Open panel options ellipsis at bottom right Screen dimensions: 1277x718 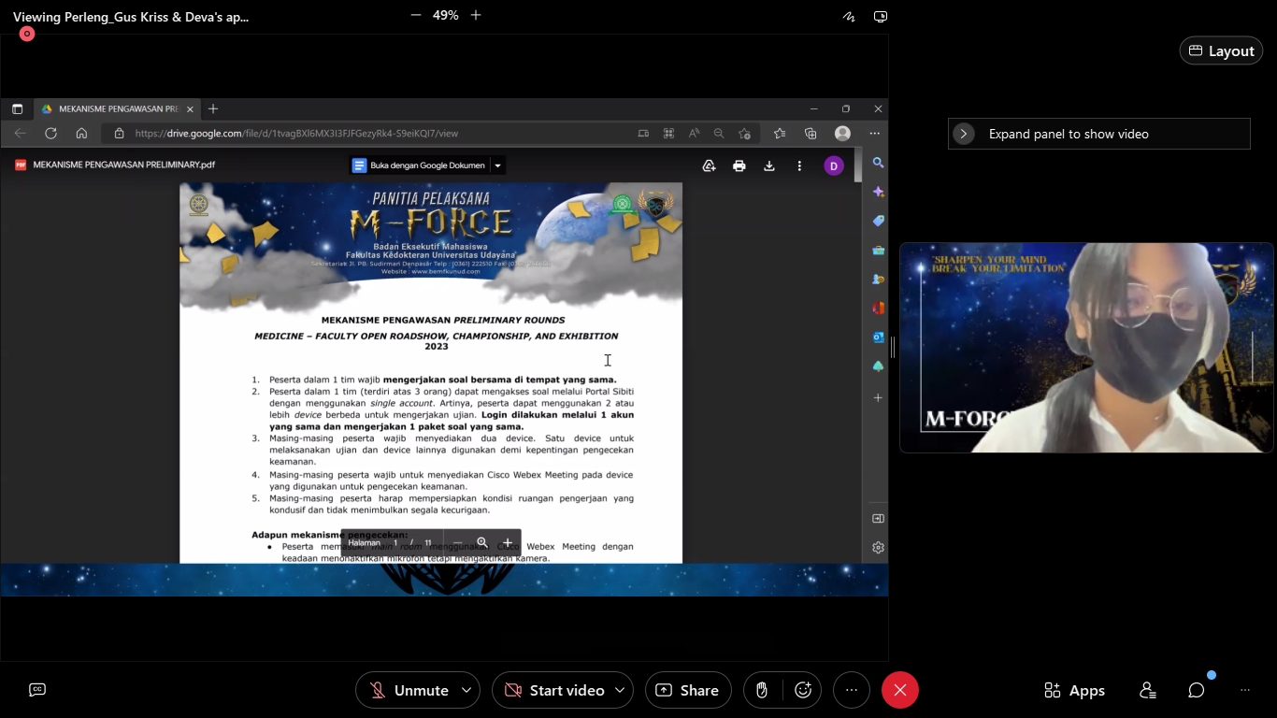[x=1245, y=690]
